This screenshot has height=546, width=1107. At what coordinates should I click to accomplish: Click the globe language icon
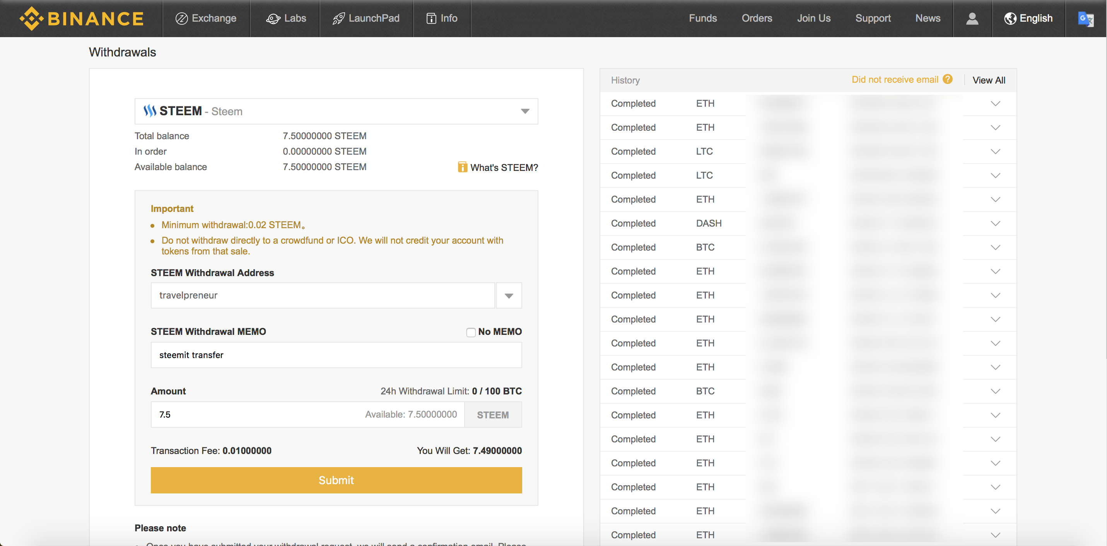1010,19
